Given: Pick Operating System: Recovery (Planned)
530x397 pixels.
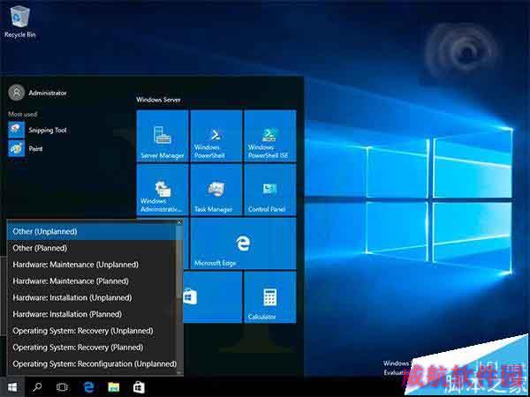Looking at the screenshot, I should pyautogui.click(x=91, y=348).
